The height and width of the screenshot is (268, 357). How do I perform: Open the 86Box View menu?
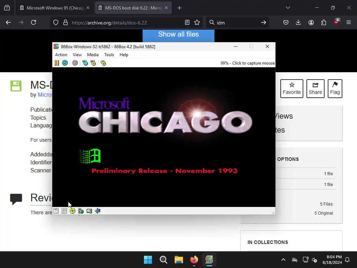77,55
